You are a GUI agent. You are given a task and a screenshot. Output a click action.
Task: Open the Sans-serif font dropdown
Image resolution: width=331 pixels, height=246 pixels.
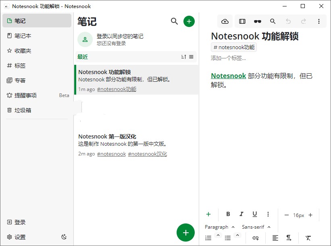pos(256,227)
